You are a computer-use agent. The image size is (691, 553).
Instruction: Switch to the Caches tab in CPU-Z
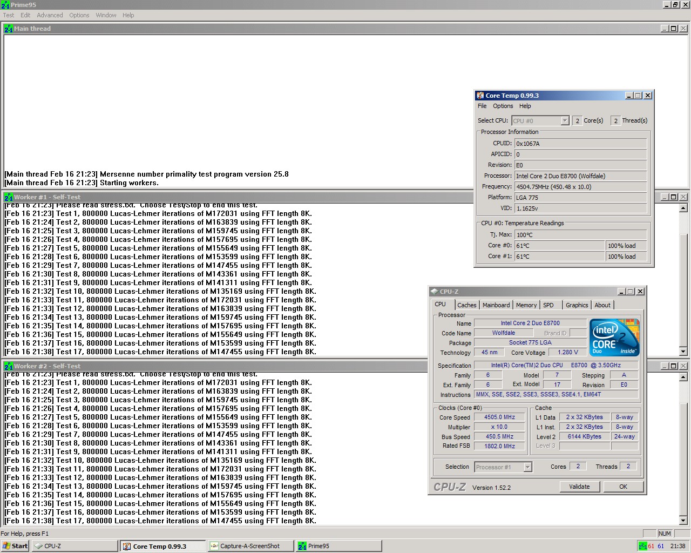click(467, 305)
